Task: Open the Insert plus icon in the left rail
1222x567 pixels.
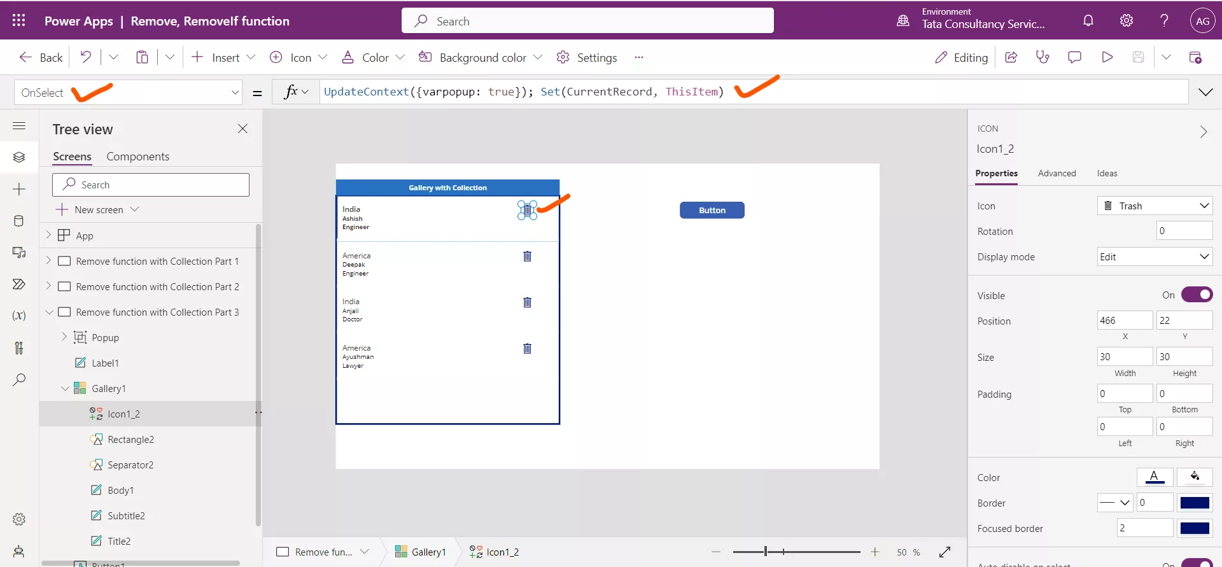Action: point(19,189)
